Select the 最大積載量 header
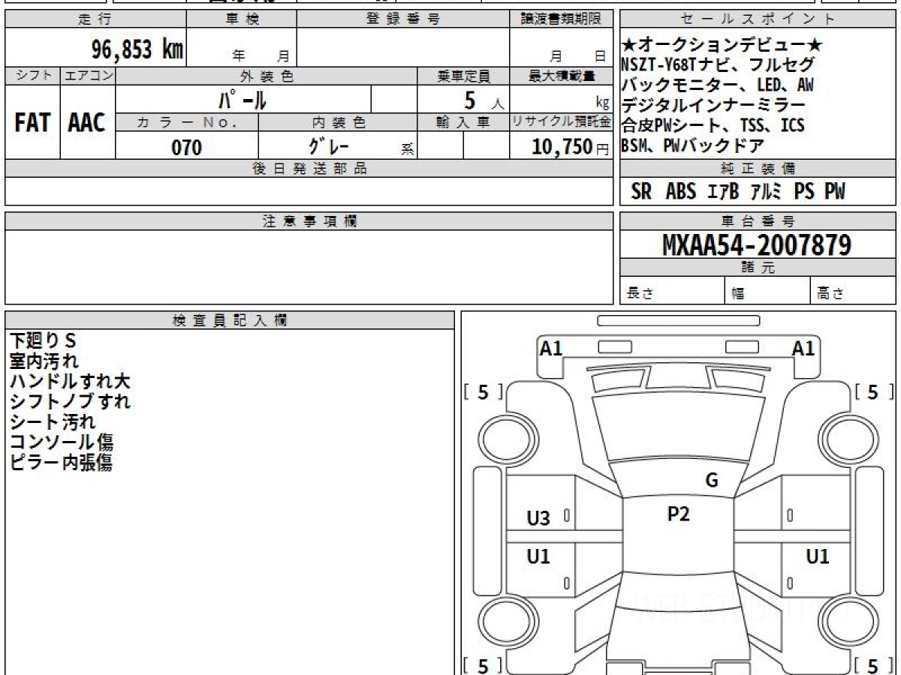The height and width of the screenshot is (675, 901). pyautogui.click(x=561, y=76)
